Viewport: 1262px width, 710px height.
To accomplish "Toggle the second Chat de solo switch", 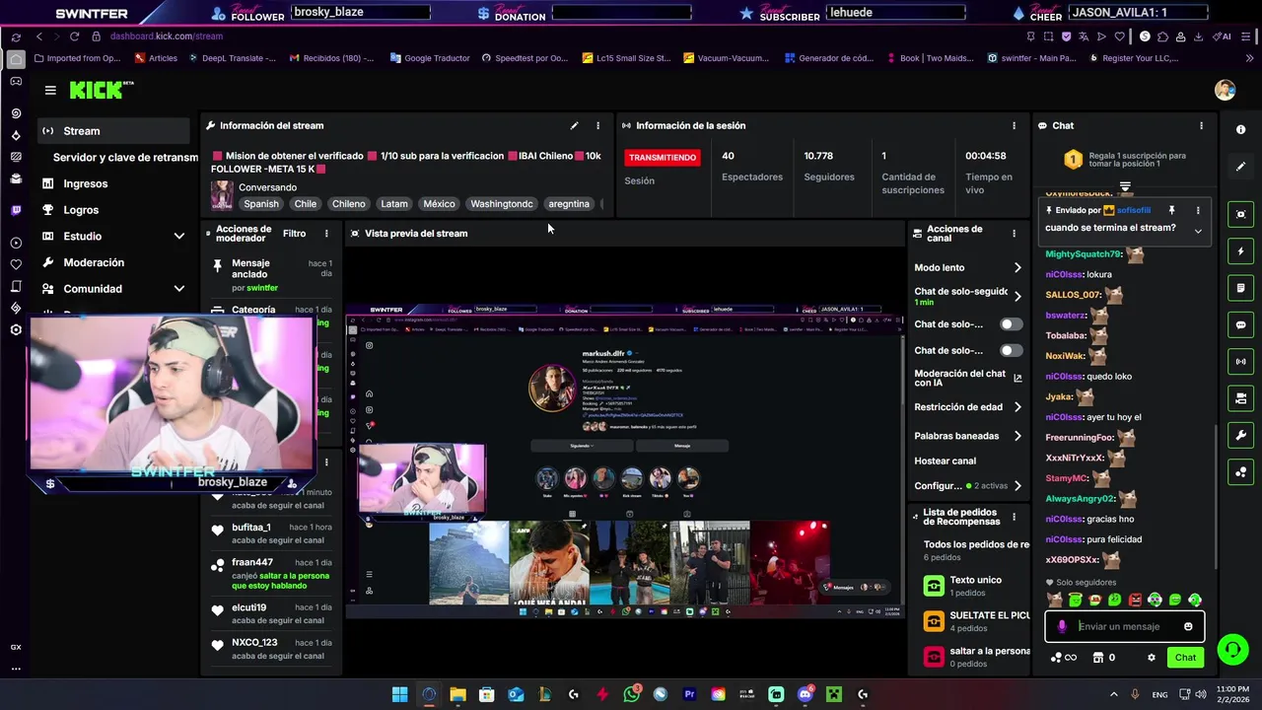I will pos(1011,350).
